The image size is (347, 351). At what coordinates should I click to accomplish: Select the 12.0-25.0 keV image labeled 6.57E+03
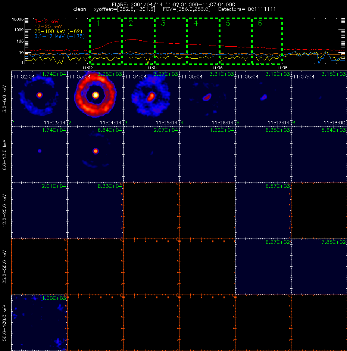[263, 211]
